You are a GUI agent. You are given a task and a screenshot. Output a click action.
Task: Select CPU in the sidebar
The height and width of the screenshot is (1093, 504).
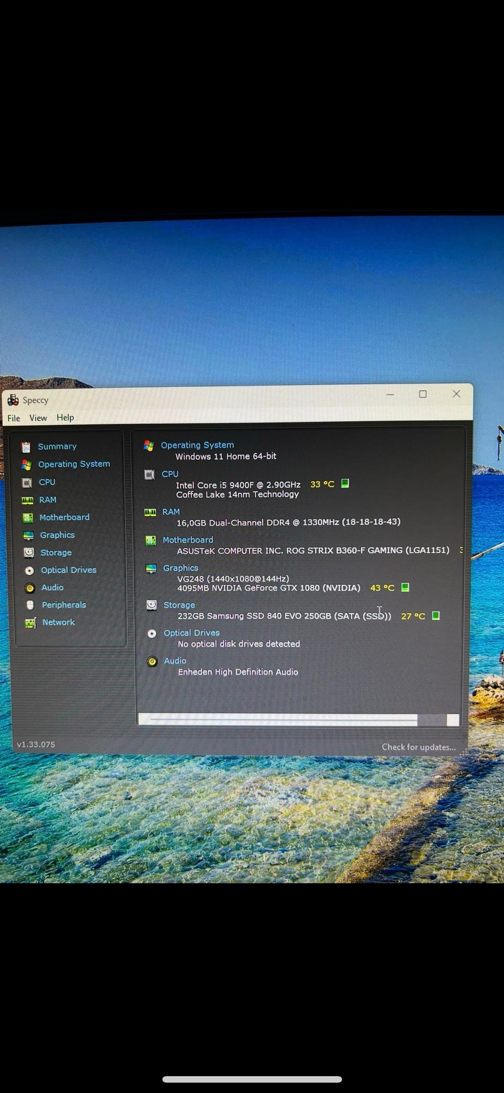tap(47, 482)
